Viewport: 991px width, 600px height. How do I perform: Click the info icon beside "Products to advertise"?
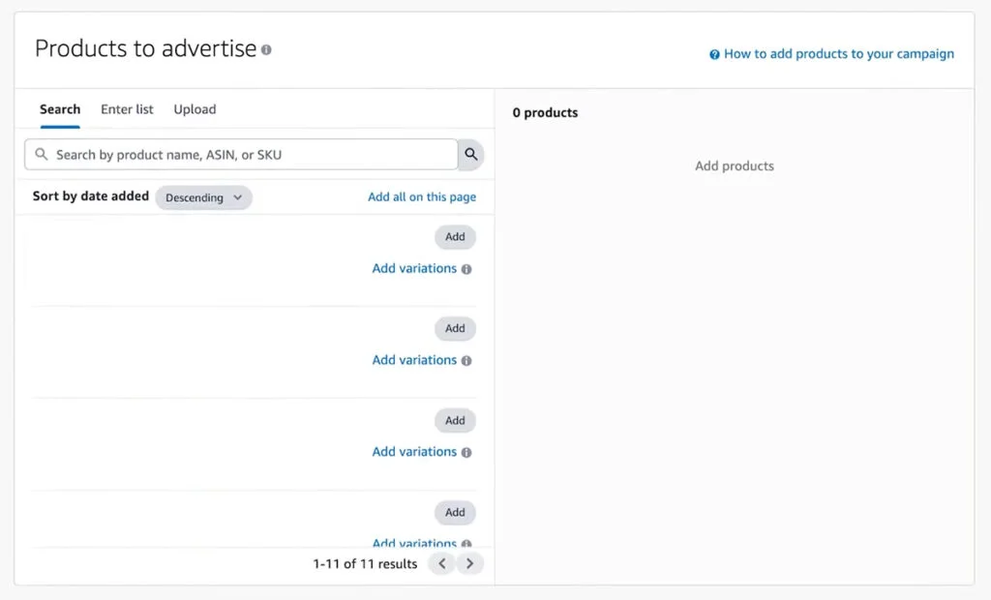[x=266, y=49]
